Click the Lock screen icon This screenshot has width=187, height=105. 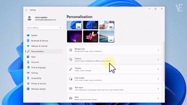tap(71, 79)
